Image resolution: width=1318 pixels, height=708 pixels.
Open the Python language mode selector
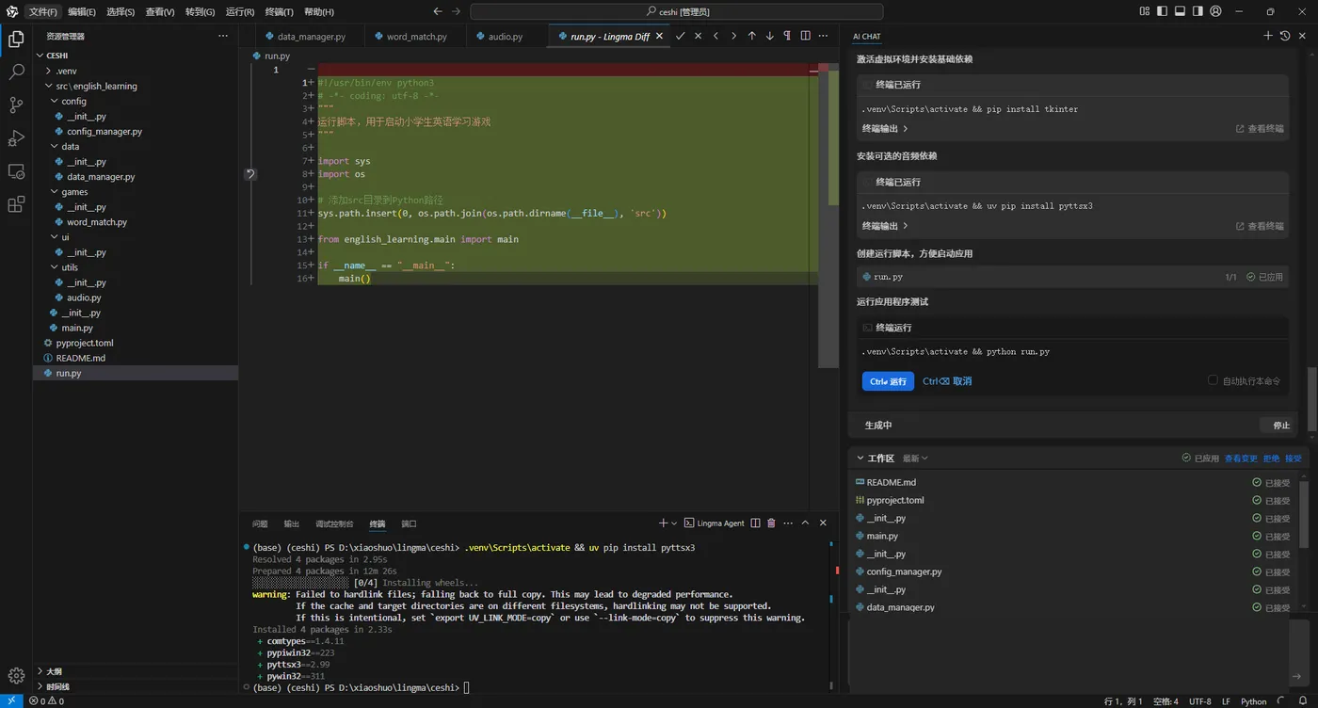(1254, 701)
